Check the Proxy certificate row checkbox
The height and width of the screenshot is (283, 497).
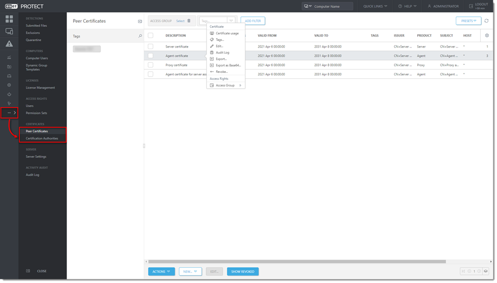click(151, 65)
